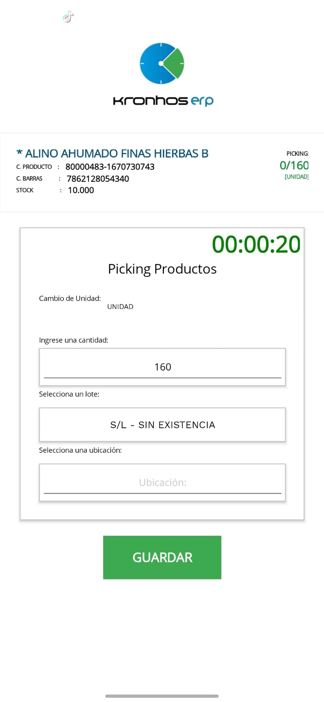Focus the quantity field showing 160

pos(162,367)
